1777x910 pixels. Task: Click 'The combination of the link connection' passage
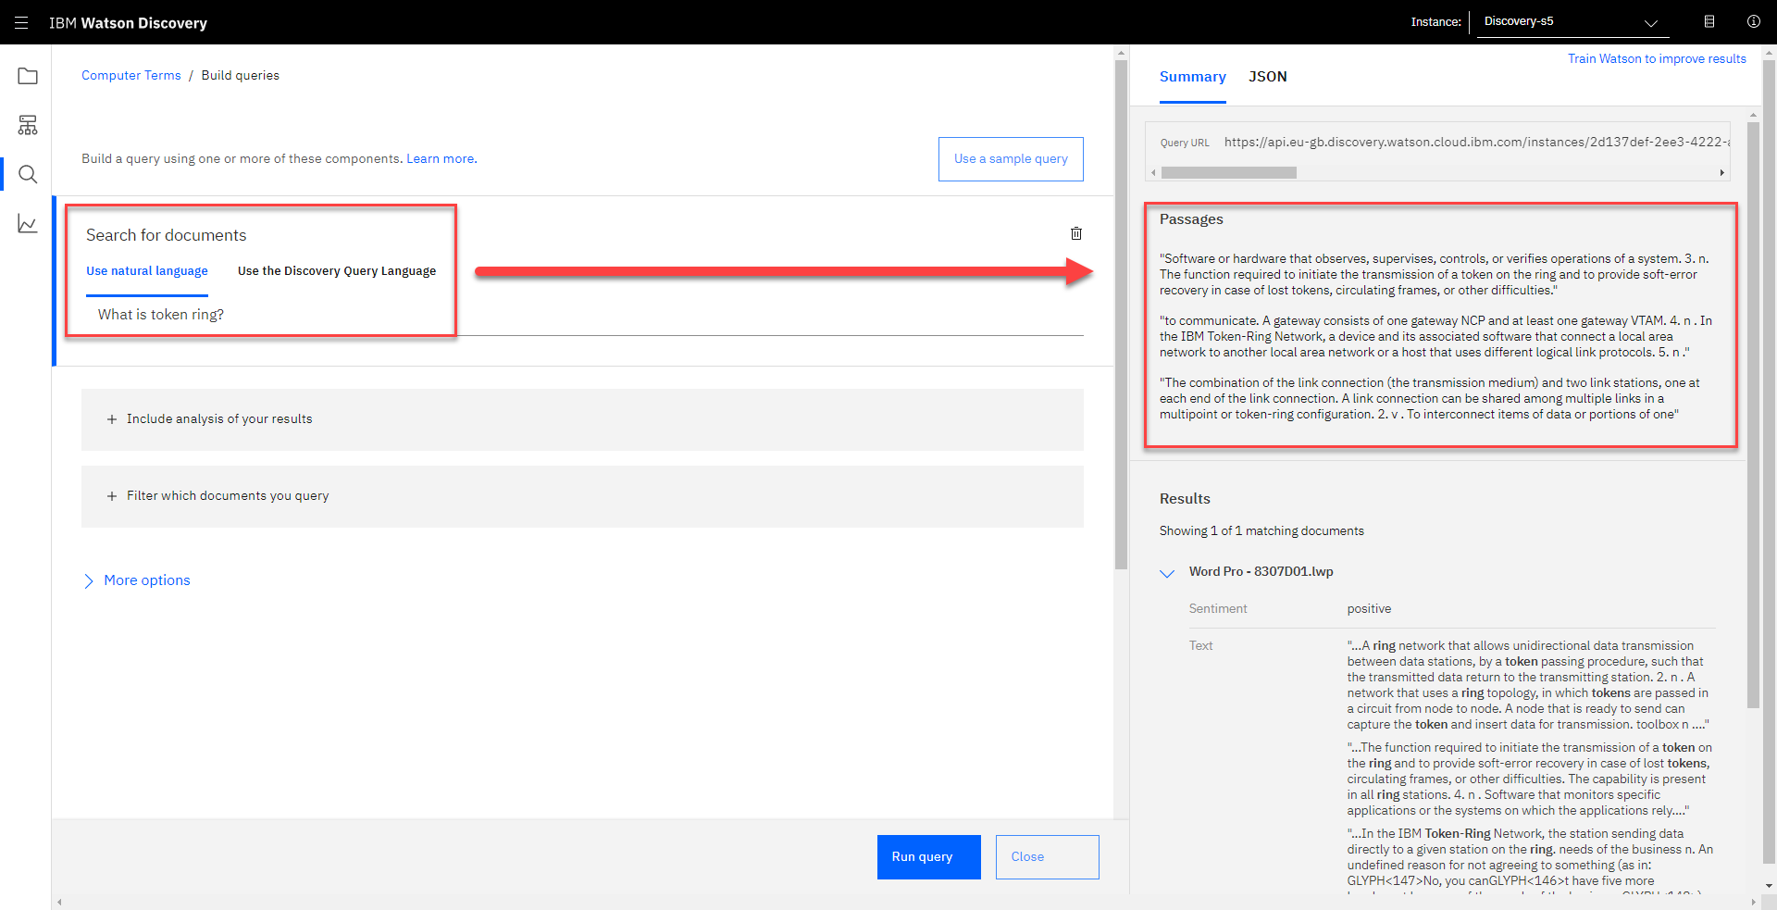[1430, 399]
